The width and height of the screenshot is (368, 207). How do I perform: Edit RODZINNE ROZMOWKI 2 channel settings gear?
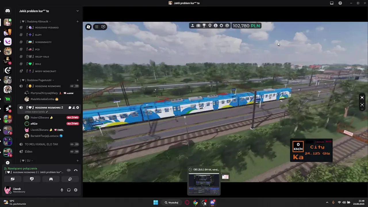coord(78,108)
